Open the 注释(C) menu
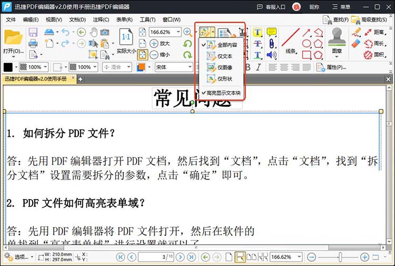Screen dimensions: 395x266 (101, 19)
